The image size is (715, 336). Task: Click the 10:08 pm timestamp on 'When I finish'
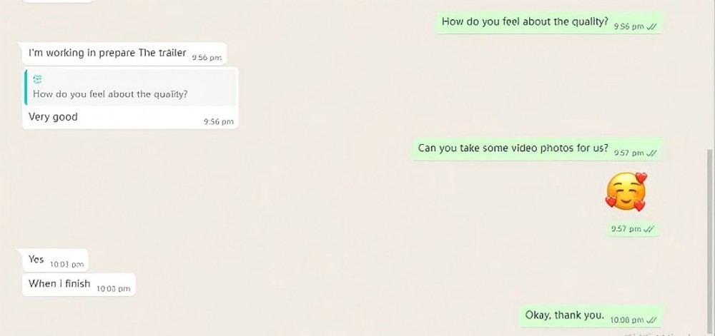(114, 289)
